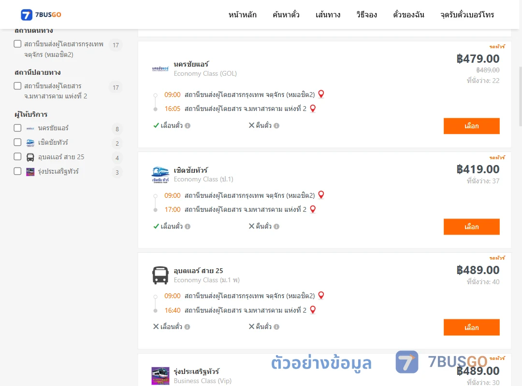Click the struck-through ฿489.00 original price
This screenshot has width=522, height=386.
click(488, 70)
